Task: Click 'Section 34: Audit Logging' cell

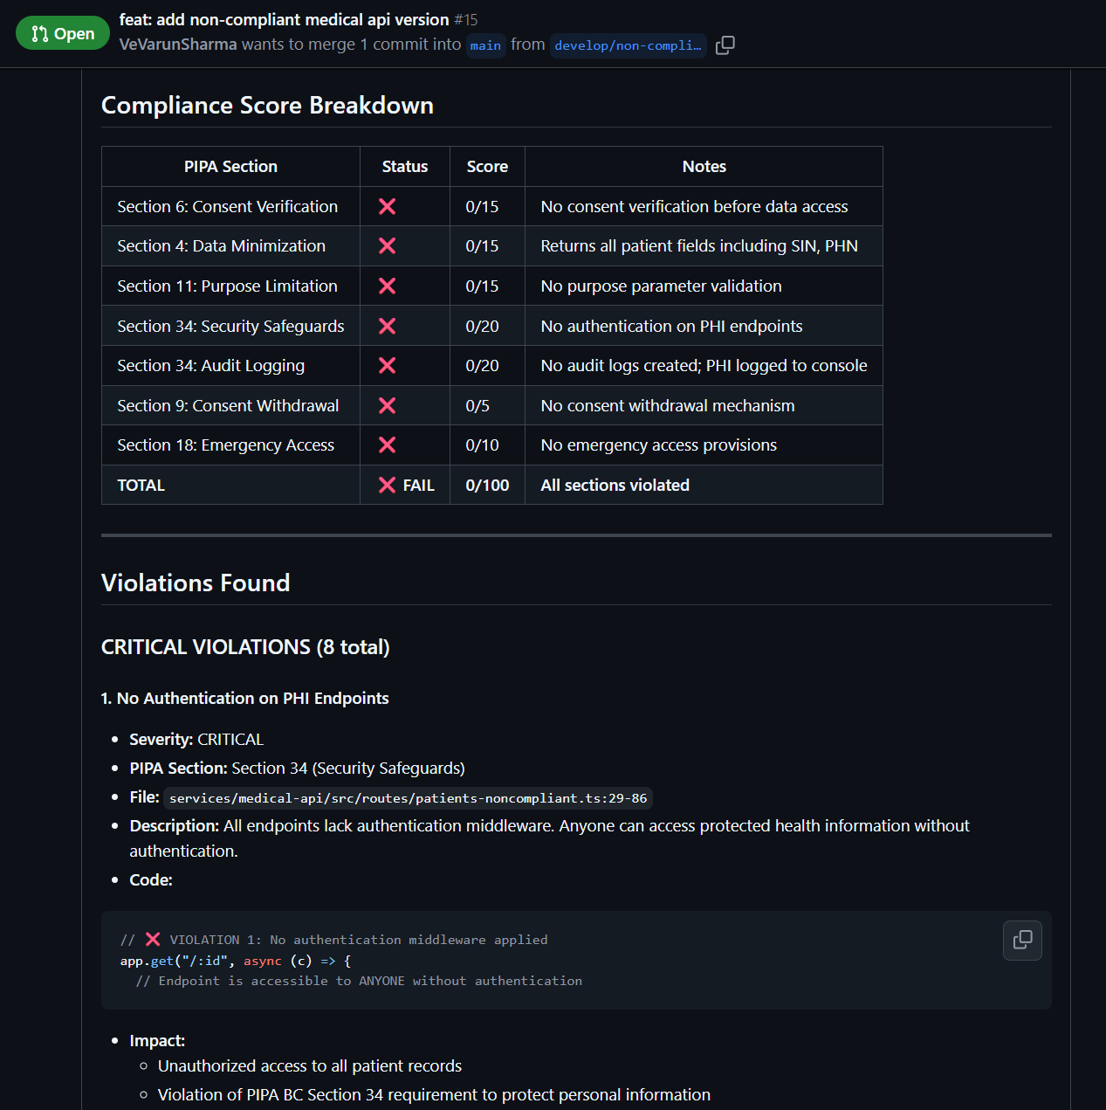Action: pos(230,365)
